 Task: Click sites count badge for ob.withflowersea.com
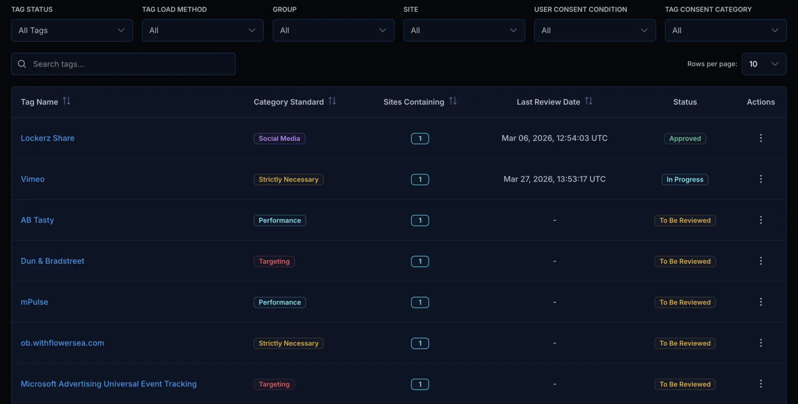pos(420,343)
